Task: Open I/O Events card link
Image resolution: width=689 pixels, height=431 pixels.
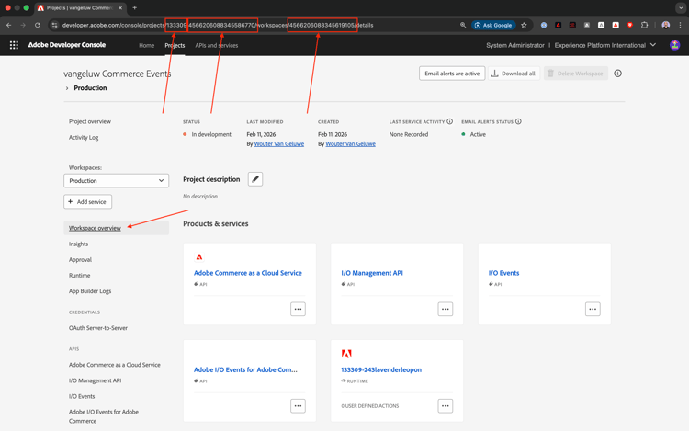Action: [x=504, y=273]
